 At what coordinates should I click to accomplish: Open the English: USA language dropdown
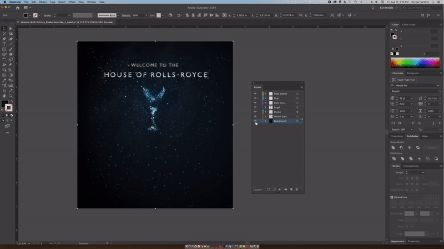(412, 129)
